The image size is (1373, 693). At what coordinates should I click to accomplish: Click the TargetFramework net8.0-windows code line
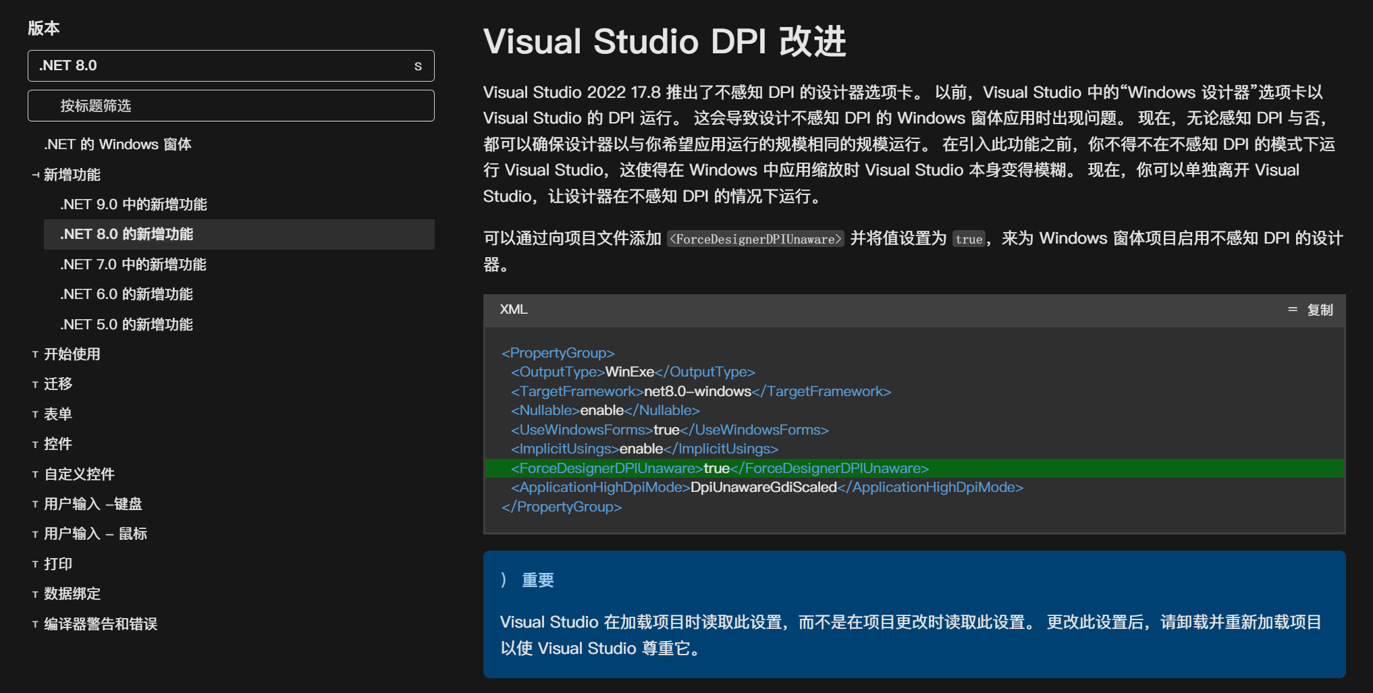coord(701,391)
